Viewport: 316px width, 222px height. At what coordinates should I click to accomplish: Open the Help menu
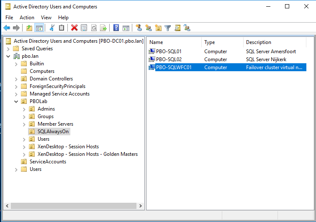63,18
